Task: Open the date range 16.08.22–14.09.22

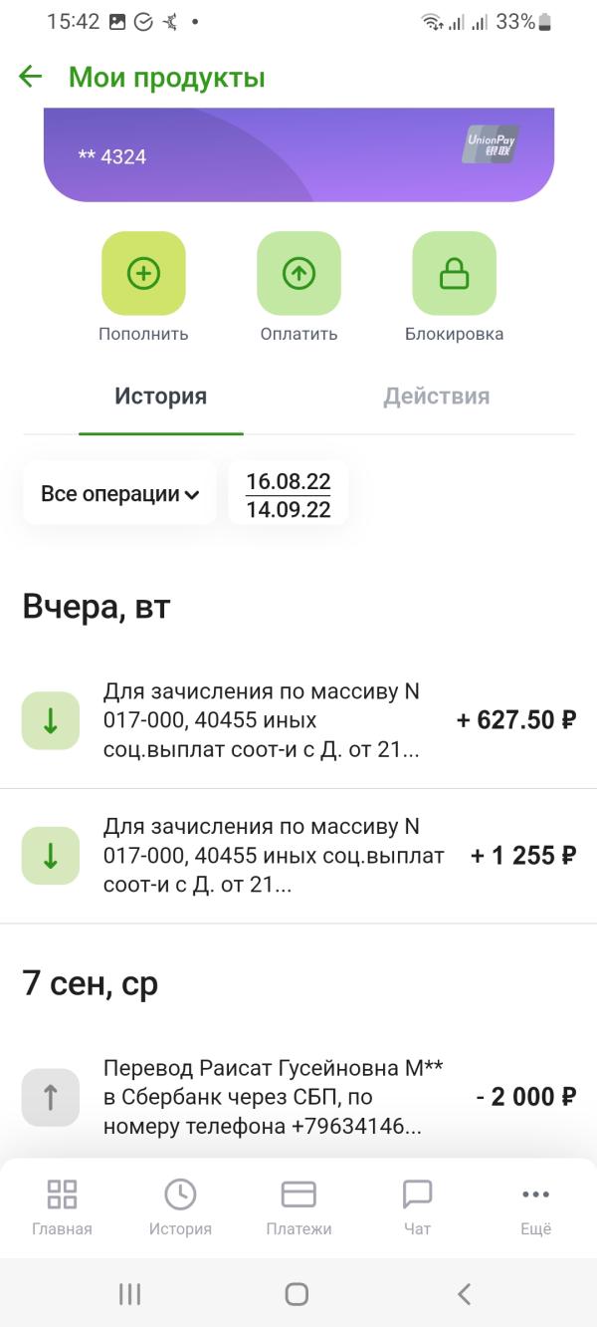Action: pos(289,494)
